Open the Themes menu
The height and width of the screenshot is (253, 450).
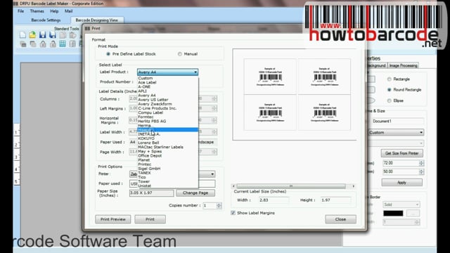pos(37,11)
